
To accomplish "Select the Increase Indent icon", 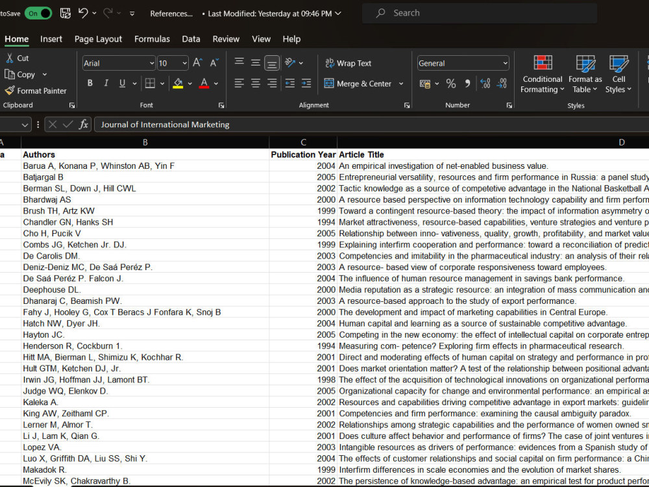I will (x=306, y=83).
